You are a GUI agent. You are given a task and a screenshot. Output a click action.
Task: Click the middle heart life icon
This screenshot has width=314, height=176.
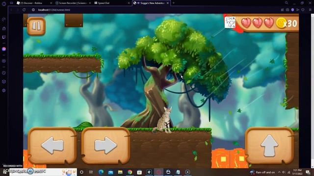258,23
